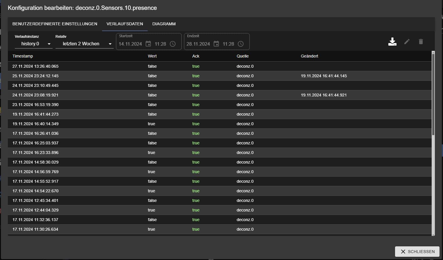Select row 17.11.2024 12:45:34.401
443x260 pixels.
[x=219, y=200]
